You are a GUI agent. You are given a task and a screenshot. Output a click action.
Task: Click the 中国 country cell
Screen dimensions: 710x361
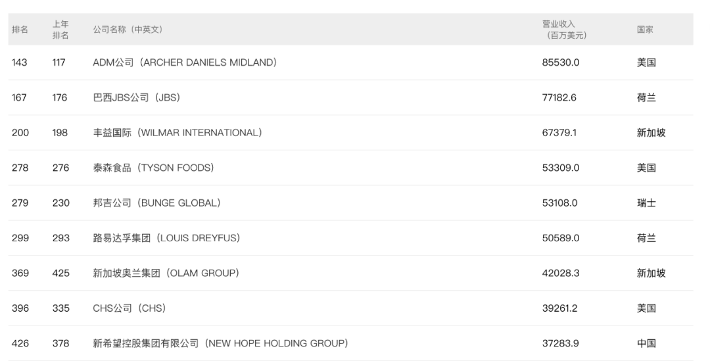click(646, 343)
